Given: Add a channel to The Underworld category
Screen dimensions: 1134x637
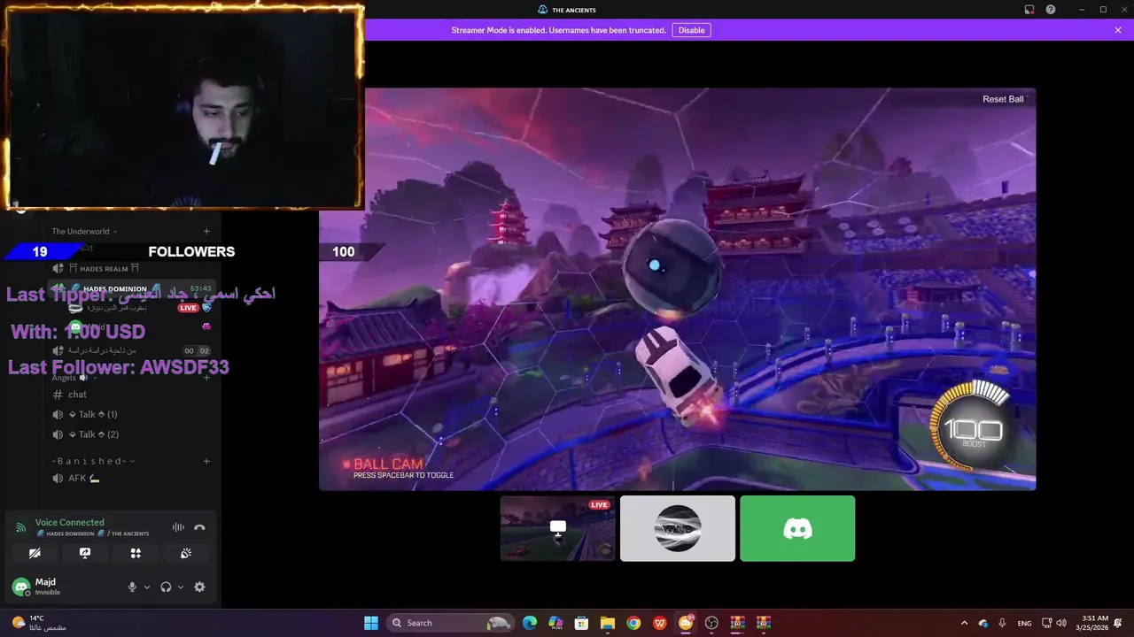Looking at the screenshot, I should click(x=206, y=232).
